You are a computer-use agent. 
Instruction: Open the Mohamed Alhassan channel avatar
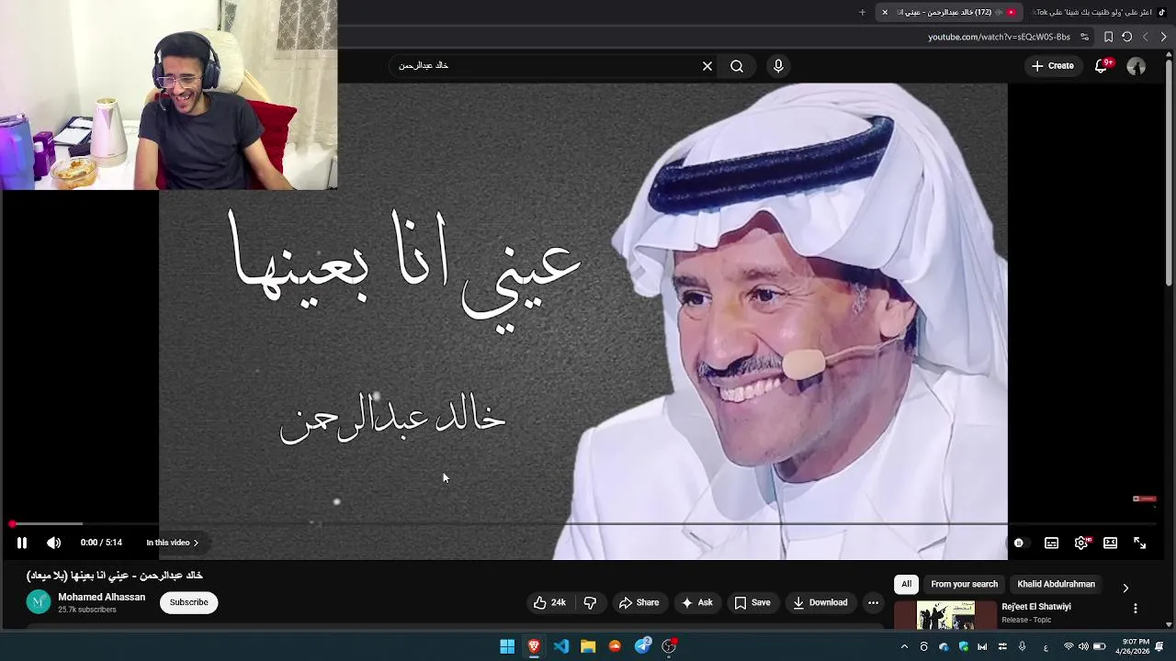point(39,602)
